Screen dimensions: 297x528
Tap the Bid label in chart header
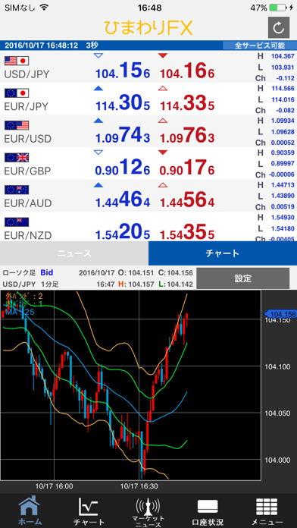(47, 272)
